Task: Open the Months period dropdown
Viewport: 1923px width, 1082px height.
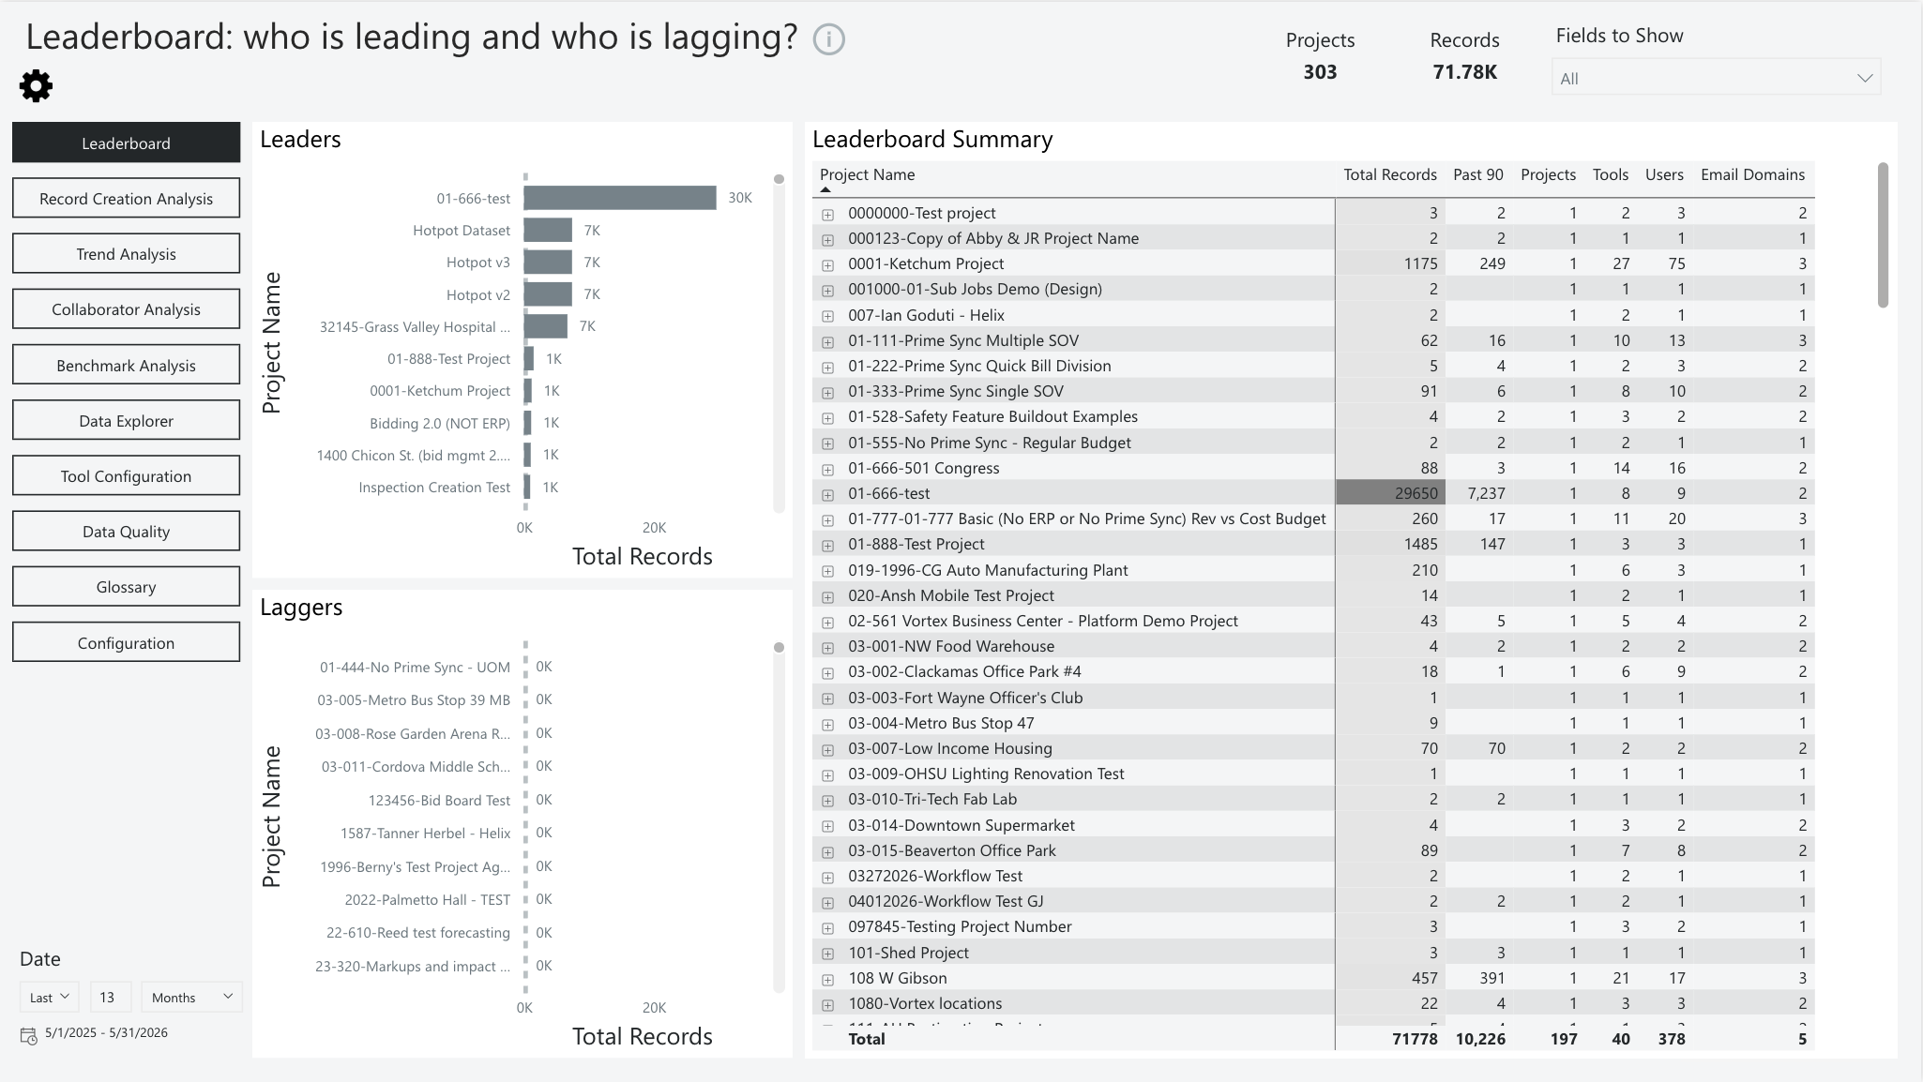Action: [x=191, y=997]
